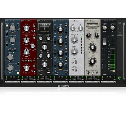126x114 pixels.
Task: Mute the S.C. Filters module
Action: 27,77
